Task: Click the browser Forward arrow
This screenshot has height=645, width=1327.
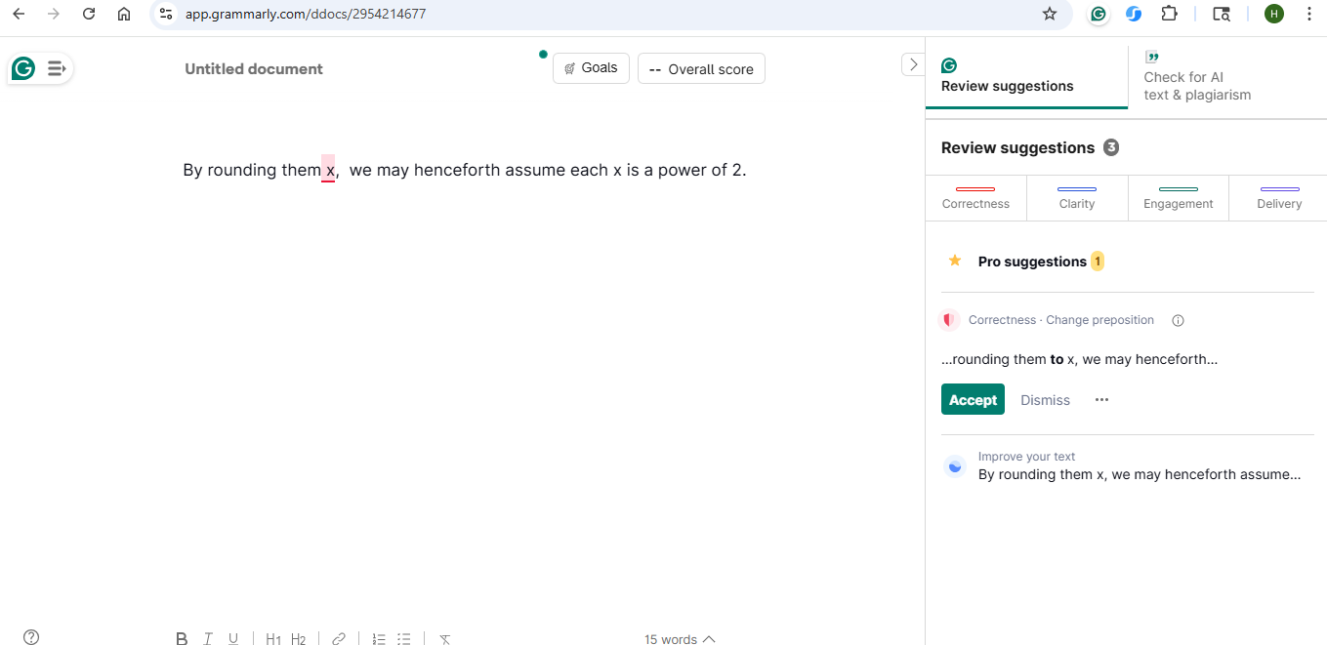Action: pos(54,14)
